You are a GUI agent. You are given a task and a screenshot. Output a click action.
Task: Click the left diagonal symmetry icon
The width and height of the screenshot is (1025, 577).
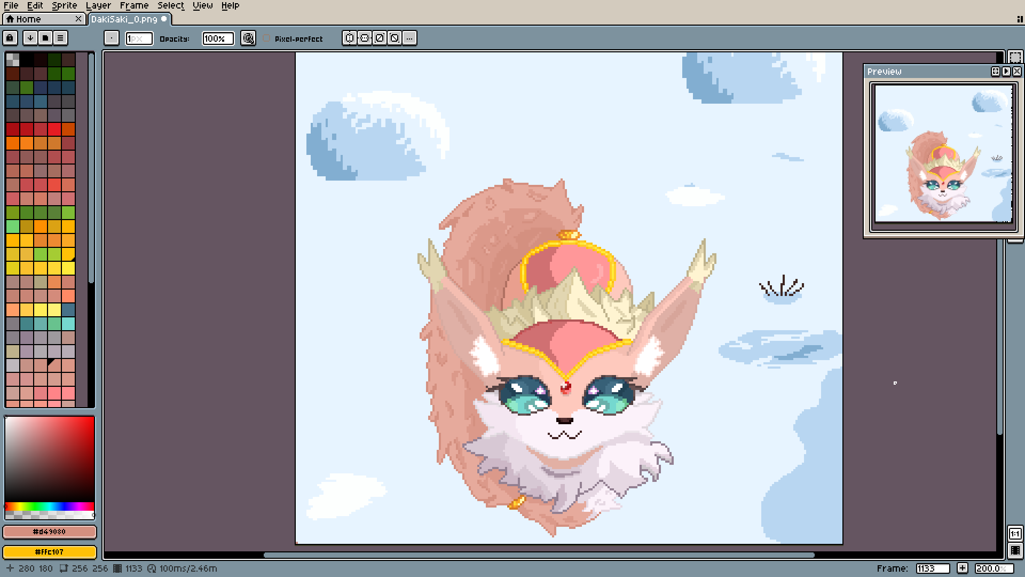[x=395, y=38]
